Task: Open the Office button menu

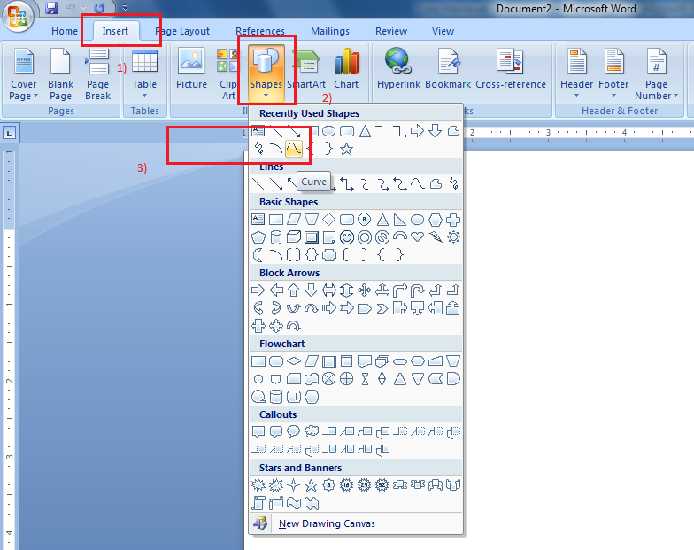Action: [18, 16]
